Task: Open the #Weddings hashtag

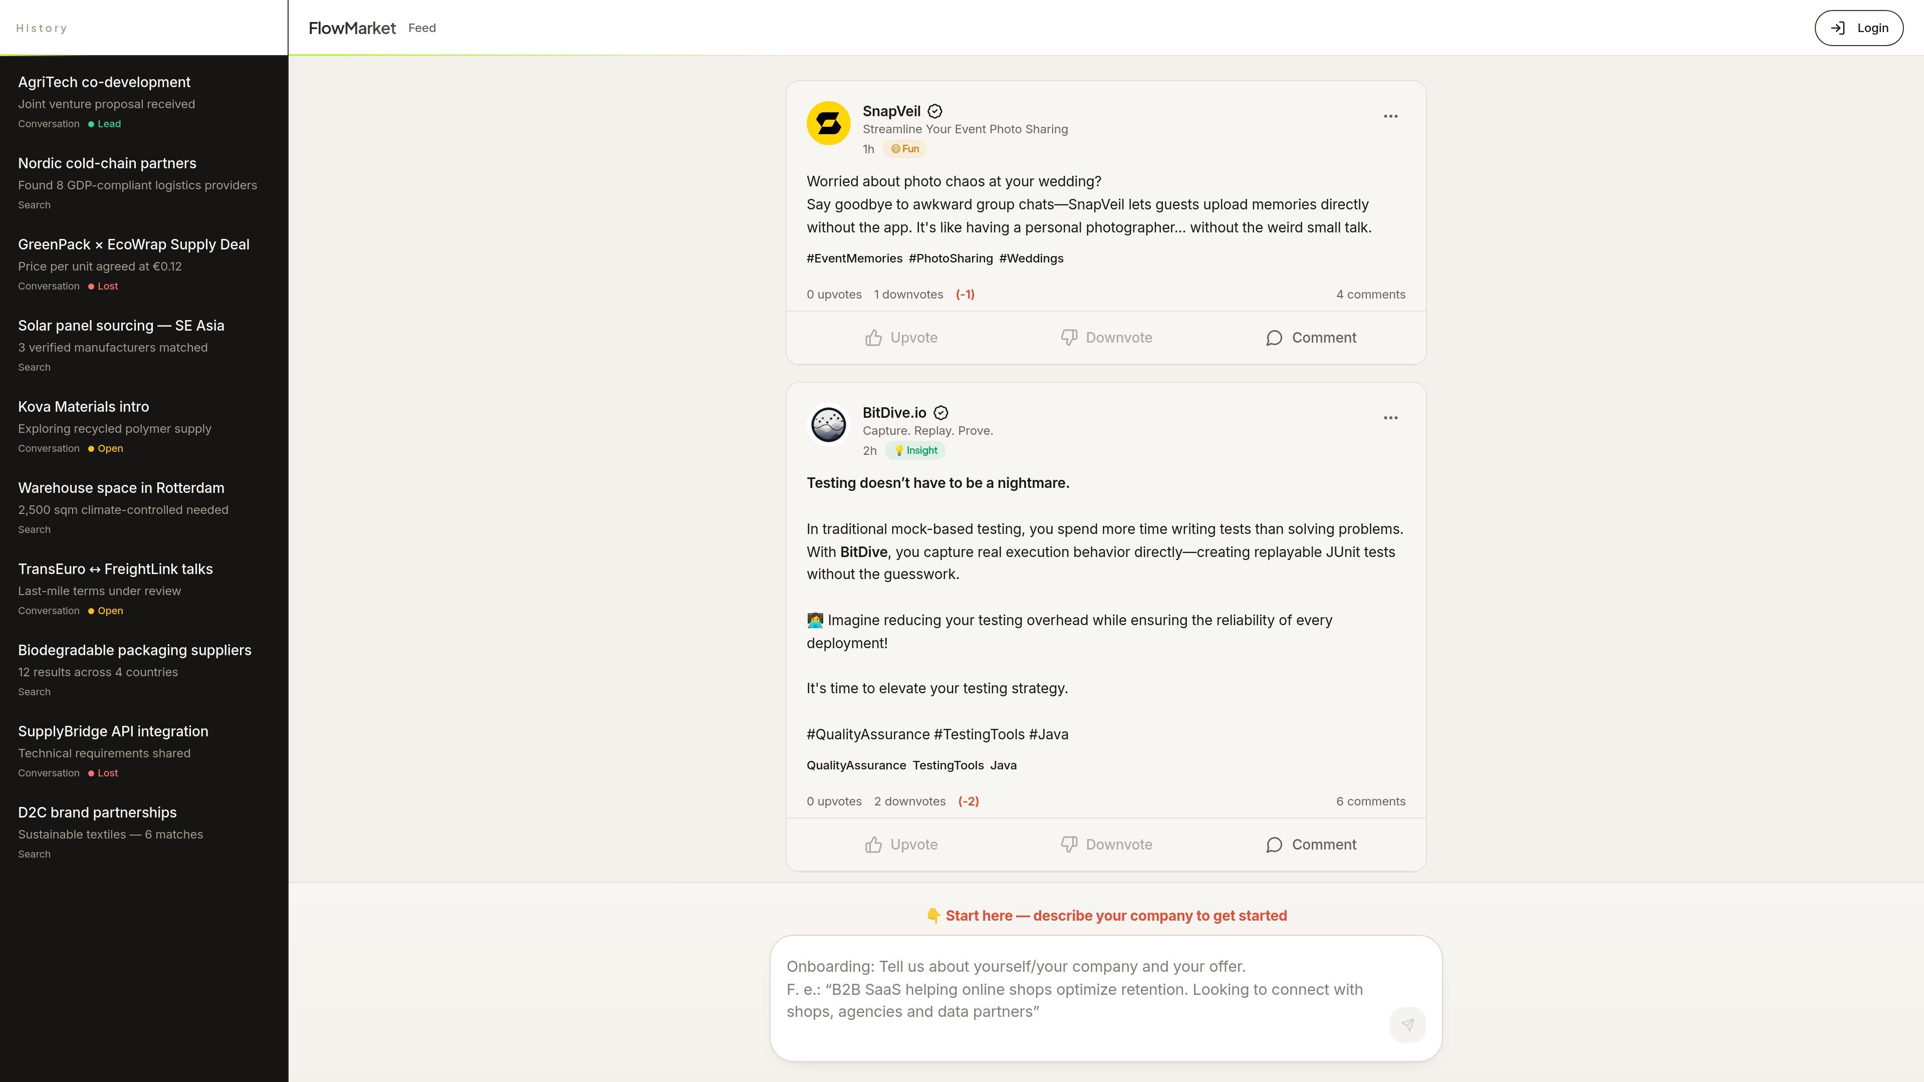Action: coord(1032,258)
